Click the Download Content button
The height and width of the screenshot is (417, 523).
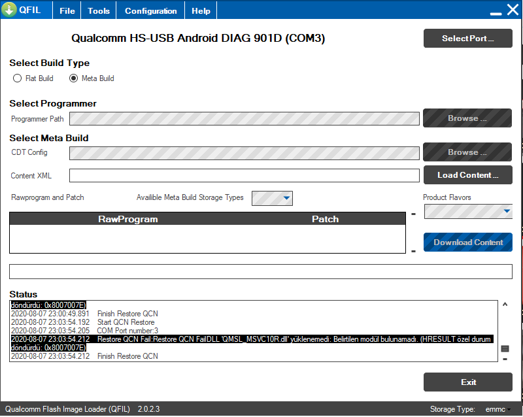click(467, 242)
